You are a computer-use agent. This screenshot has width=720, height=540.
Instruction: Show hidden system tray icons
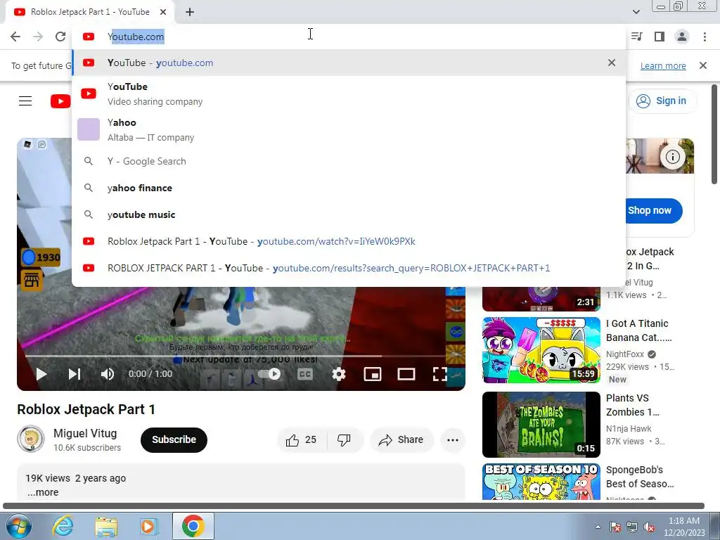[598, 527]
